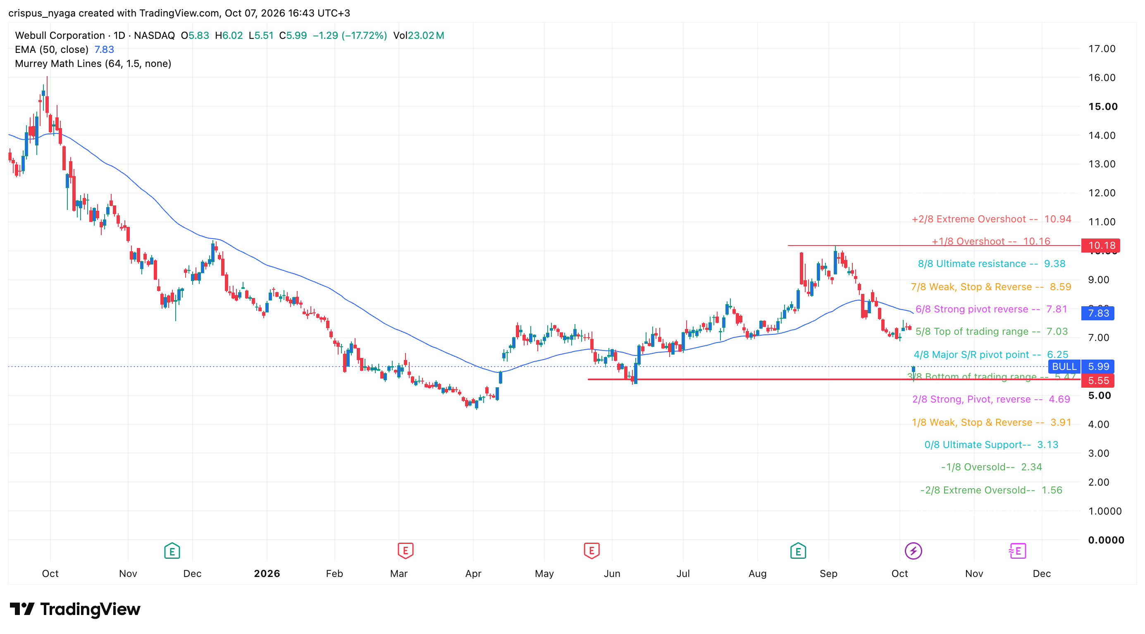Click the -2/8 Extreme Oversold 1.56 label
The width and height of the screenshot is (1145, 634).
tap(991, 490)
